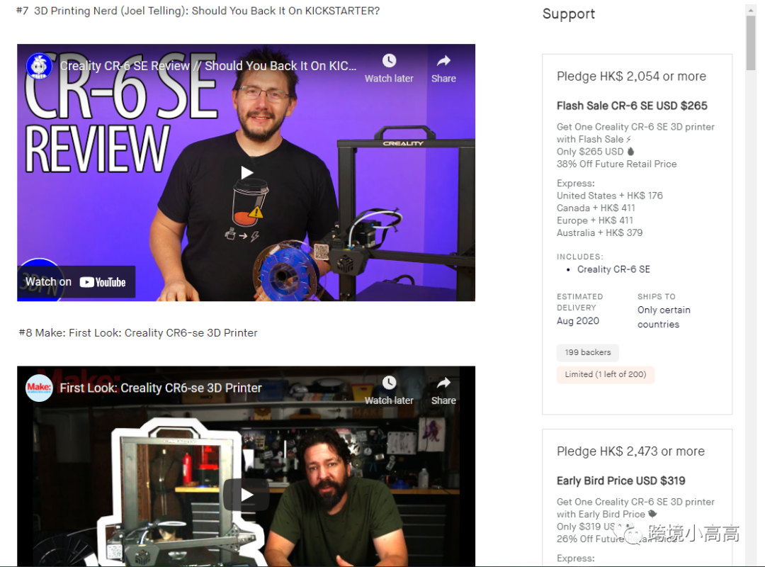This screenshot has width=765, height=567.
Task: Click Limited (1 left of 200) badge
Action: [605, 374]
